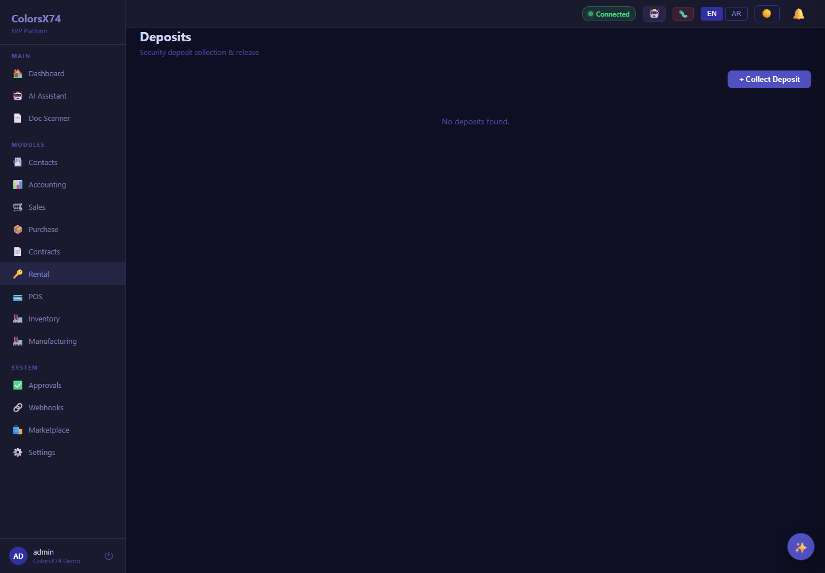Click the logout power icon
Viewport: 825px width, 573px height.
[x=109, y=556]
